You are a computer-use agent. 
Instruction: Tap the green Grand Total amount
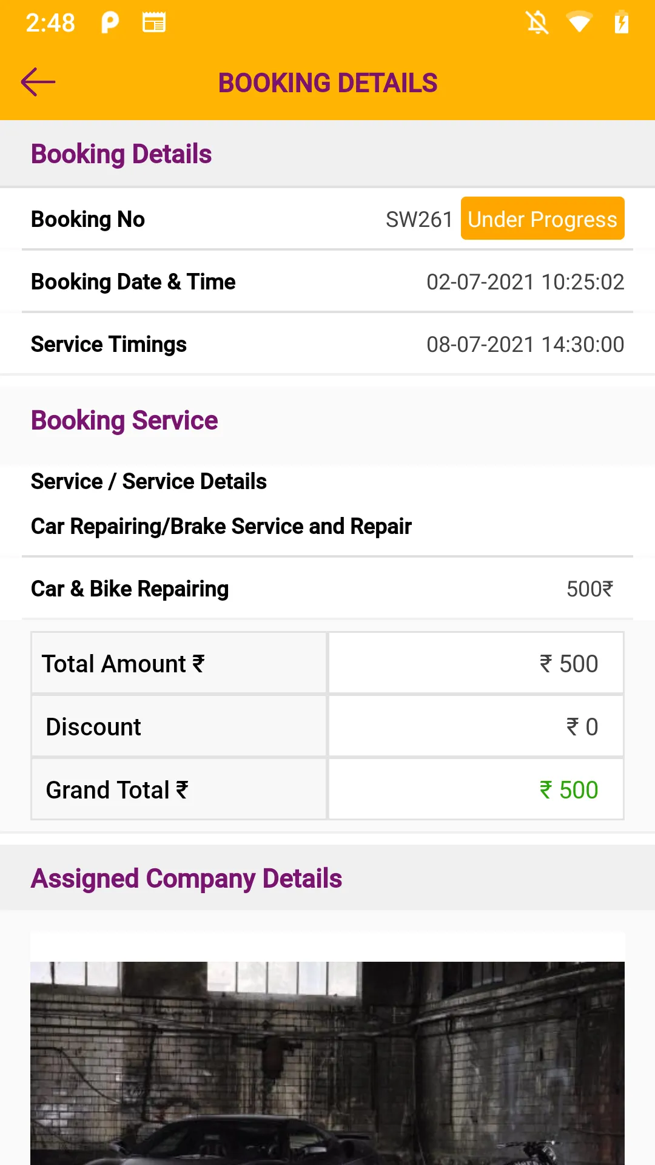(569, 790)
